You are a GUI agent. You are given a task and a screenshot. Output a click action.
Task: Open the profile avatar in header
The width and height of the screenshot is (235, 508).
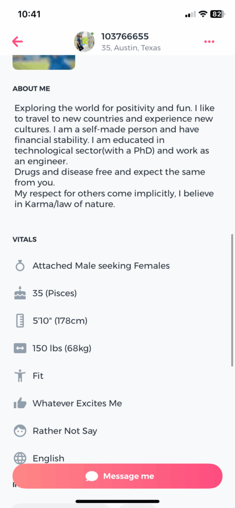click(x=84, y=42)
